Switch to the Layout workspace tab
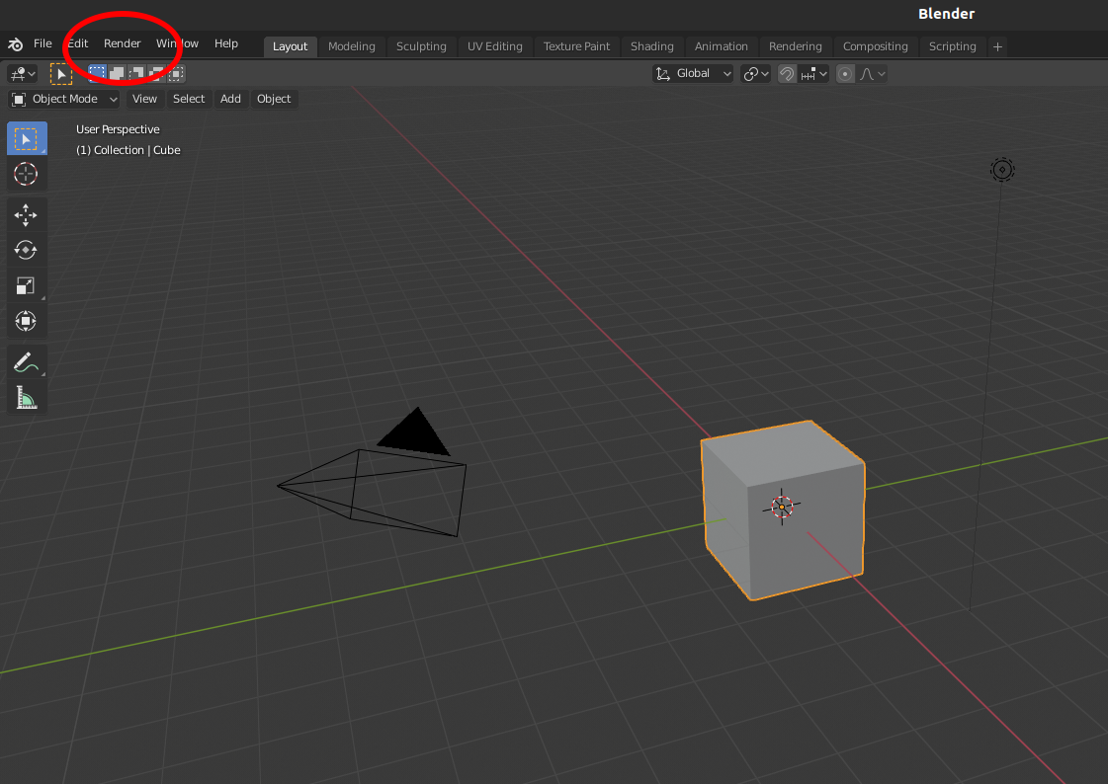Screen dimensions: 1108x784 point(290,46)
